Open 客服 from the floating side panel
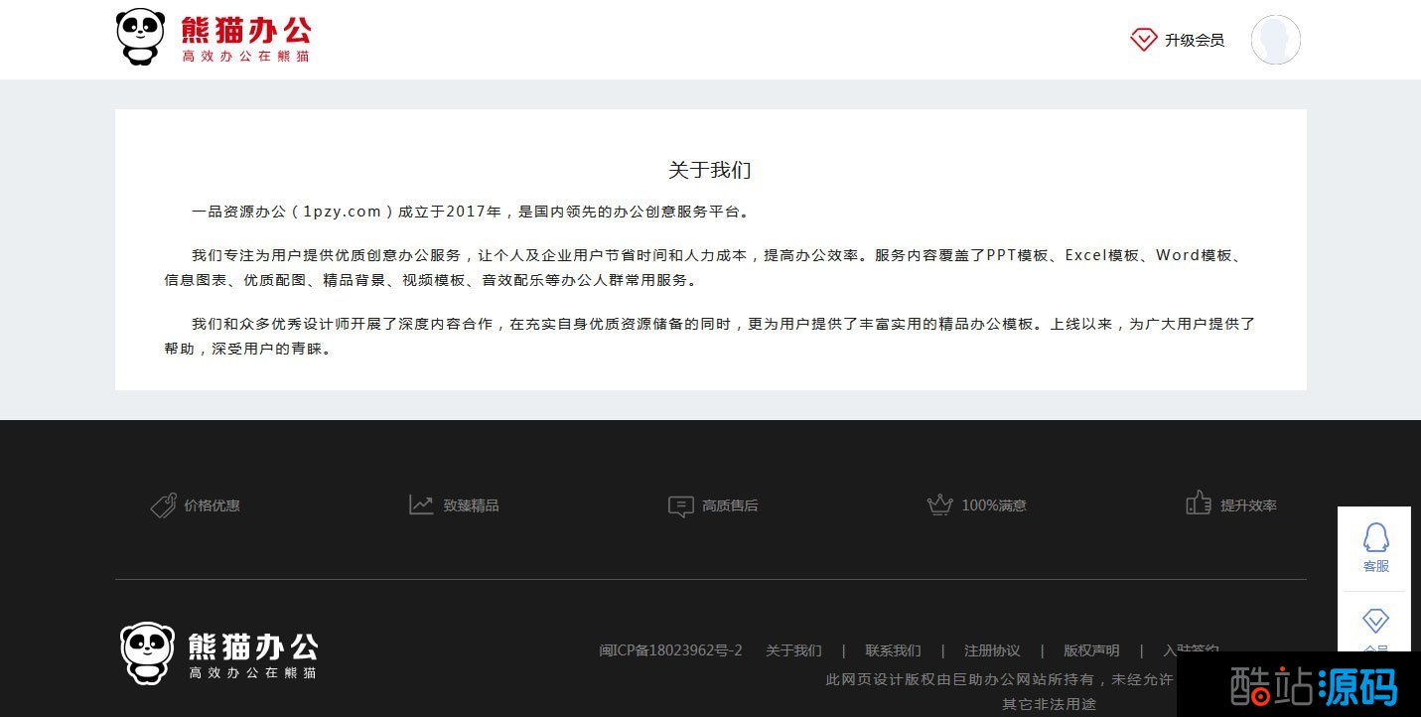The height and width of the screenshot is (717, 1421). [x=1375, y=548]
